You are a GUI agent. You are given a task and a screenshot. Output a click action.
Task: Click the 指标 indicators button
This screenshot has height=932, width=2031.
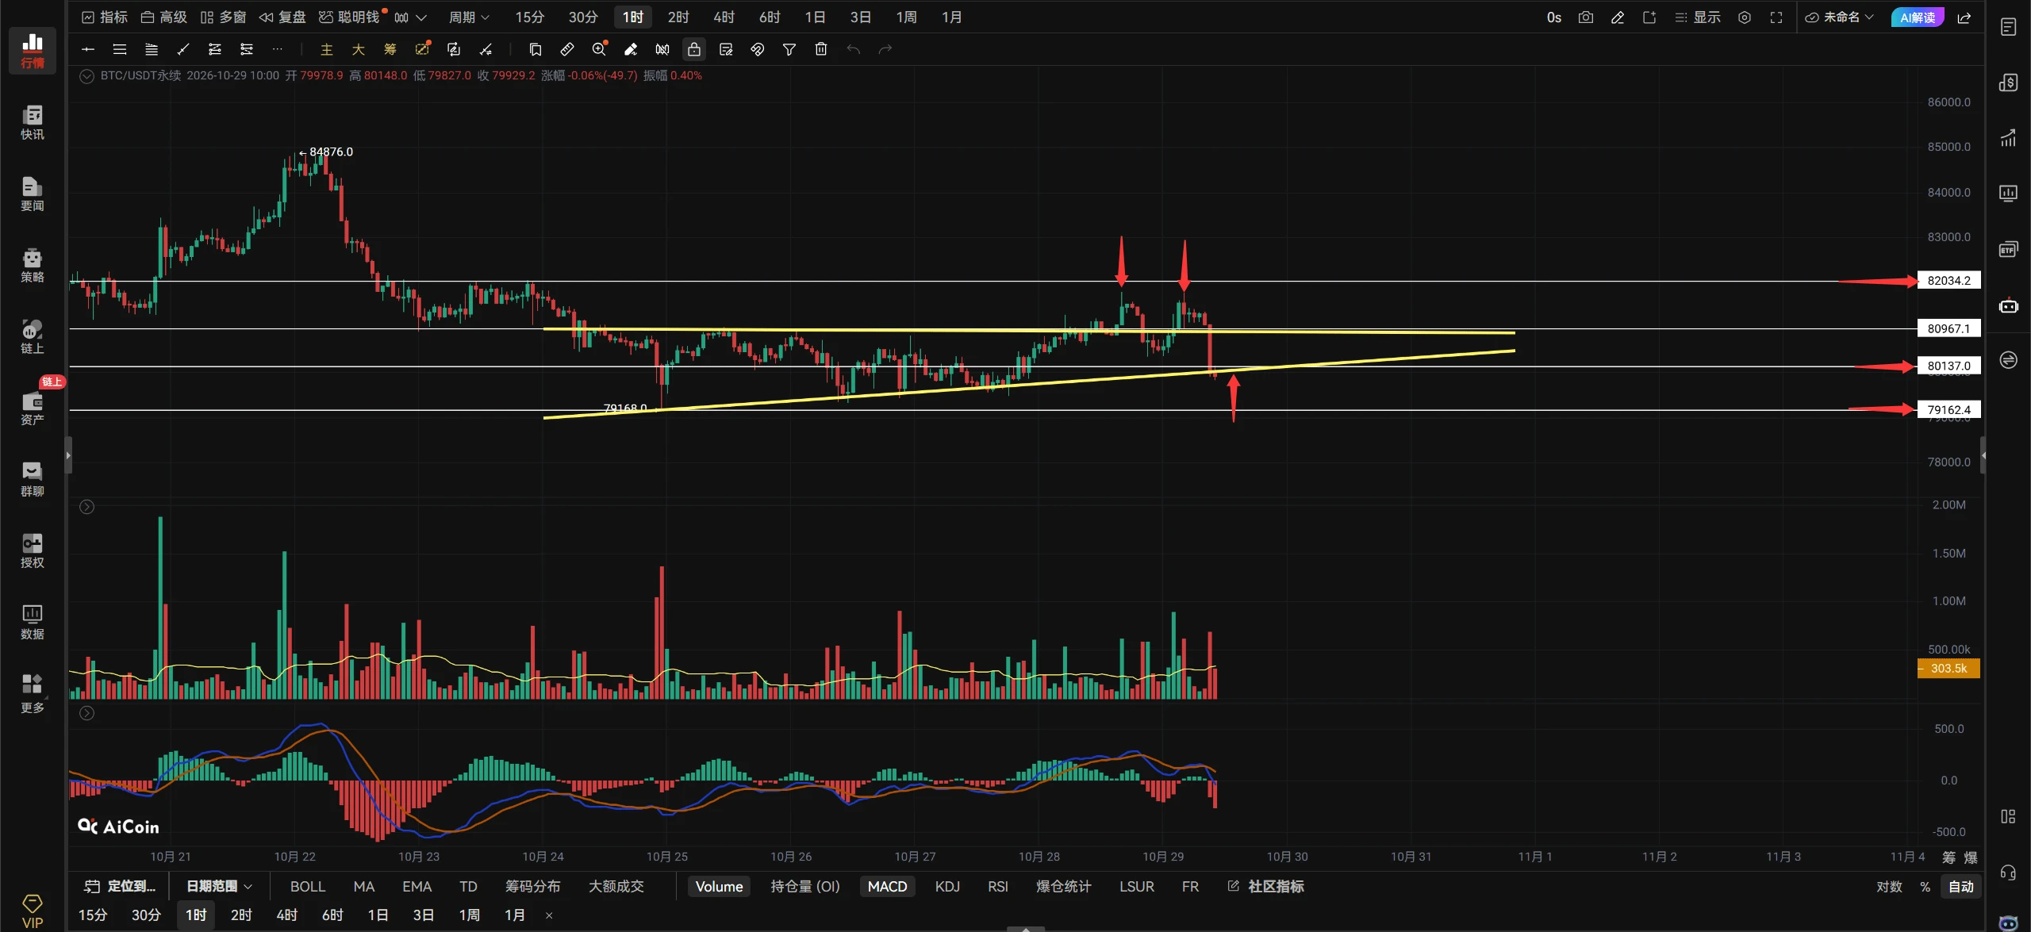tap(105, 17)
